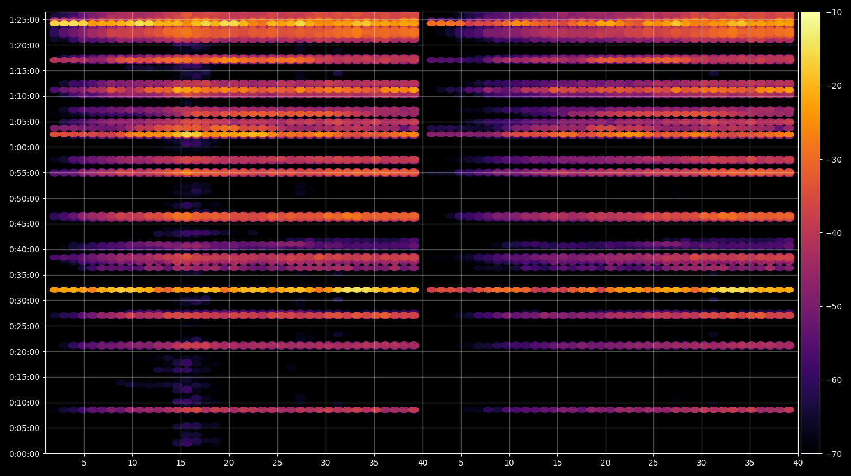This screenshot has height=476, width=851.
Task: Click x-axis label 15 of the right plot
Action: click(x=557, y=463)
